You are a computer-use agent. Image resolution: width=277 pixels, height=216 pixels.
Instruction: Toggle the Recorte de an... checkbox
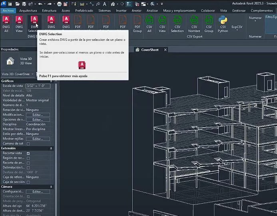[x=28, y=163]
